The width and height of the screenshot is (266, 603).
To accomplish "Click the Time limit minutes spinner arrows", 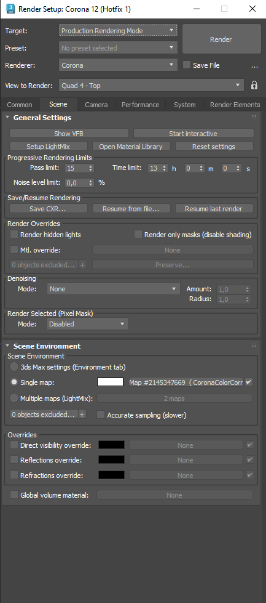I will coord(201,168).
